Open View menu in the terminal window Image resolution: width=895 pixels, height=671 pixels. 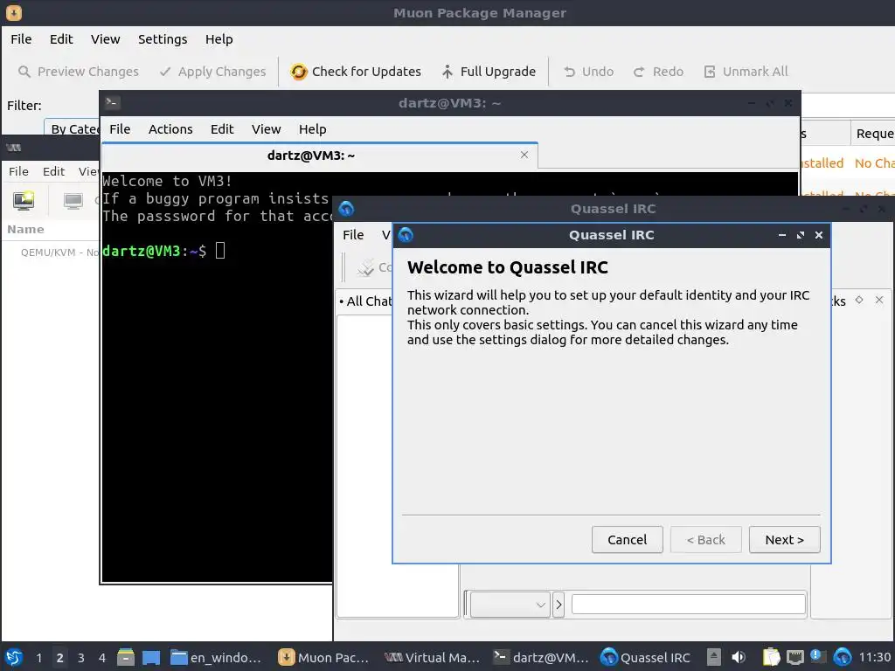[x=266, y=129]
